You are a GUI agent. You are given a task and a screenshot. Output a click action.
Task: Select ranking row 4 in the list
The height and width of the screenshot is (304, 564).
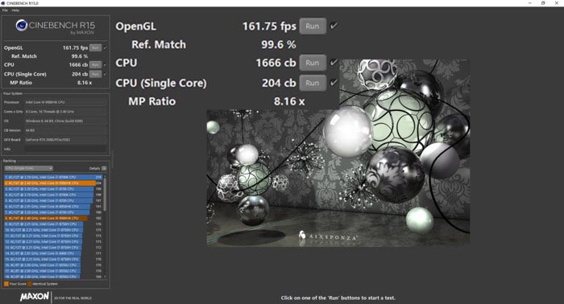pyautogui.click(x=53, y=195)
